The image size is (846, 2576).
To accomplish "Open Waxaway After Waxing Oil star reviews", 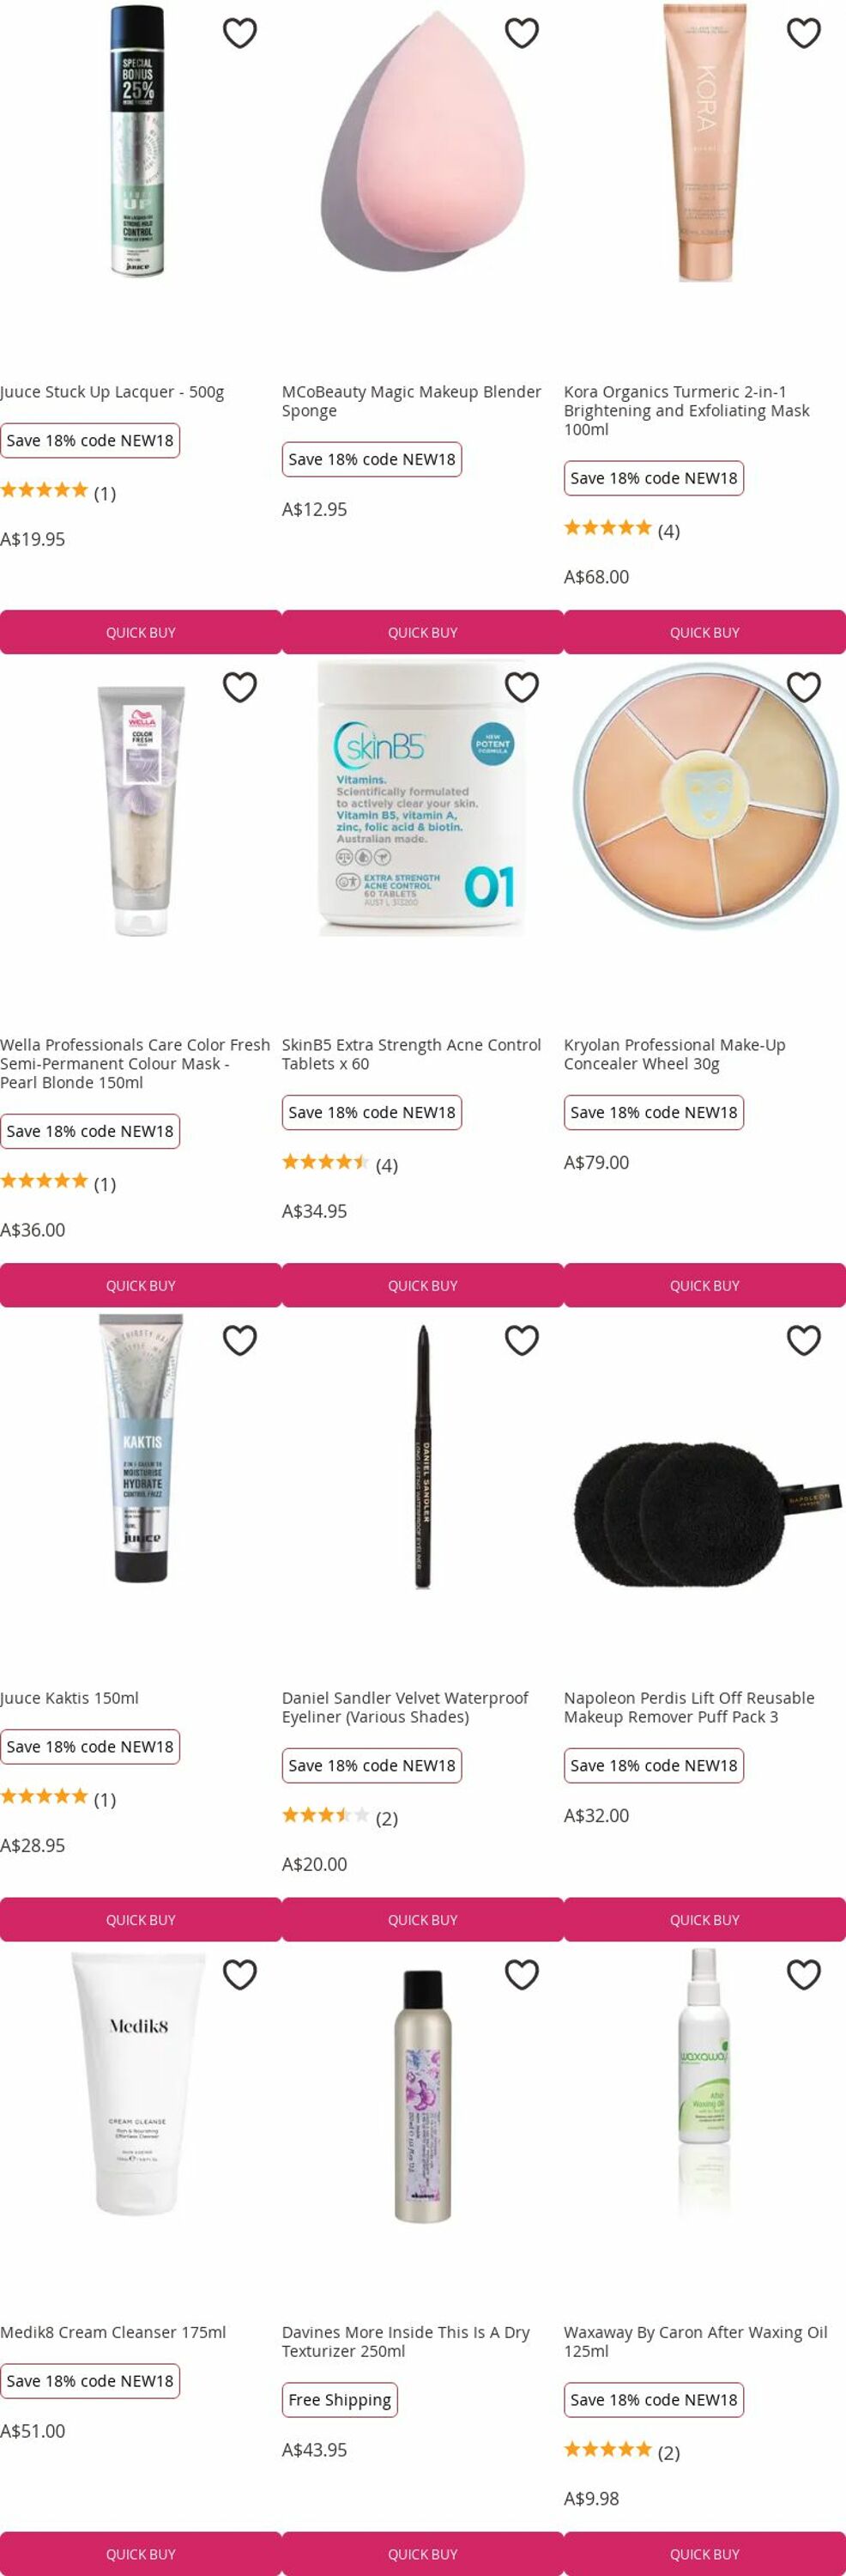I will [x=621, y=2451].
